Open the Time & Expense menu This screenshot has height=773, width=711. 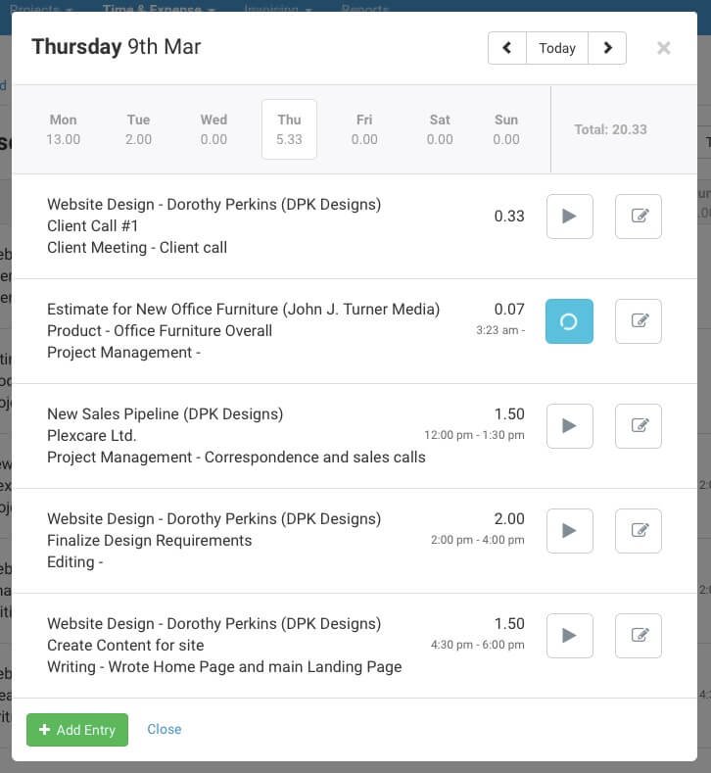[x=159, y=9]
